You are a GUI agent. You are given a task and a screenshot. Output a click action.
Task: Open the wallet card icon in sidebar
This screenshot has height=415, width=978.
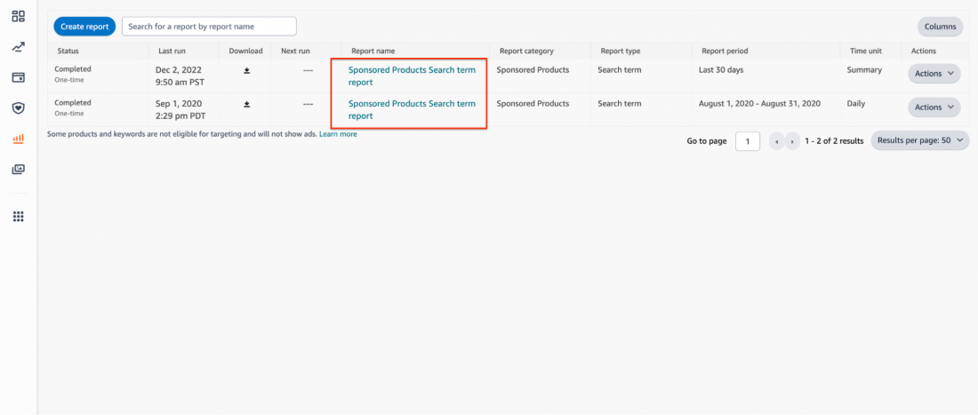click(18, 77)
